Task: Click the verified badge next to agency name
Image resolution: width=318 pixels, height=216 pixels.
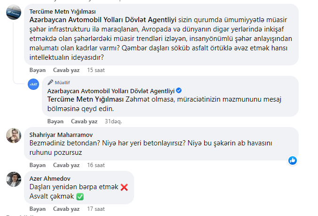Action: point(179,90)
